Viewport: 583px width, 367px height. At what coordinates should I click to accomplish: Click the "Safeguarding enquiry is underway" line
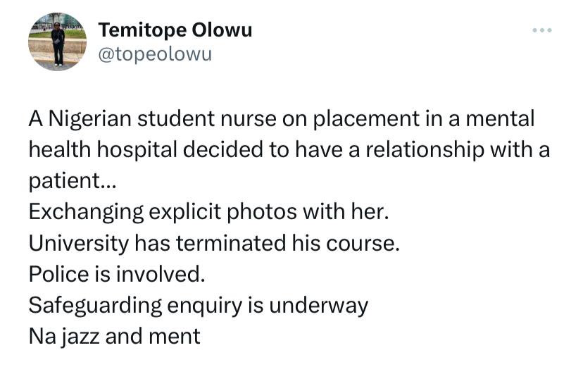coord(198,306)
